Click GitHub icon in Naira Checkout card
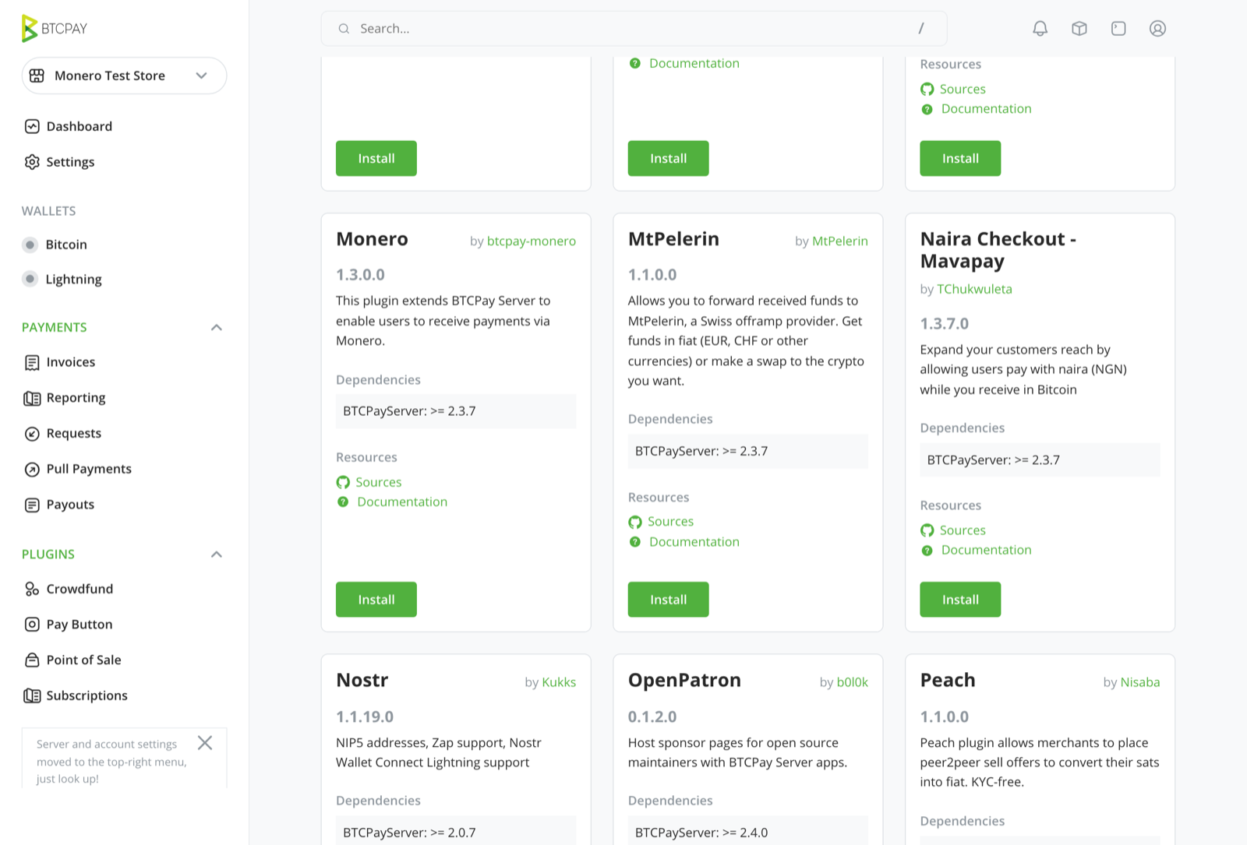This screenshot has height=845, width=1247. pyautogui.click(x=927, y=530)
